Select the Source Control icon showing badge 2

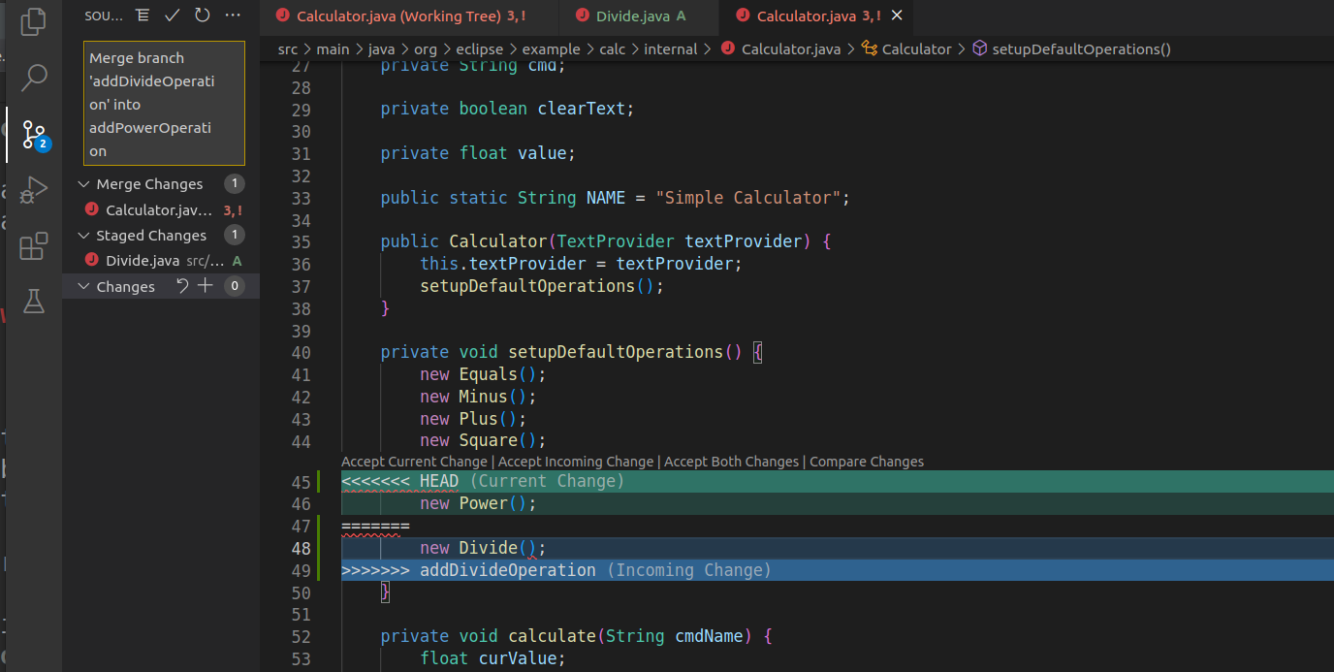tap(33, 135)
